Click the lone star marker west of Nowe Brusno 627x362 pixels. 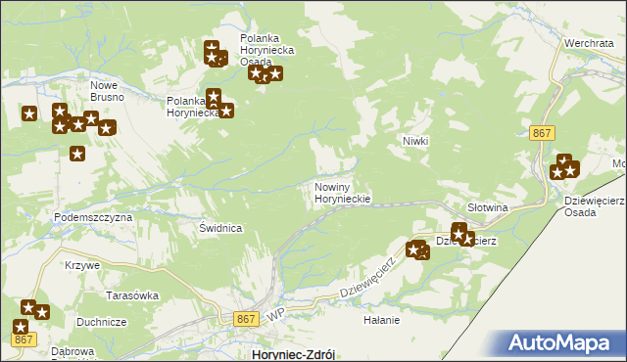pyautogui.click(x=29, y=113)
